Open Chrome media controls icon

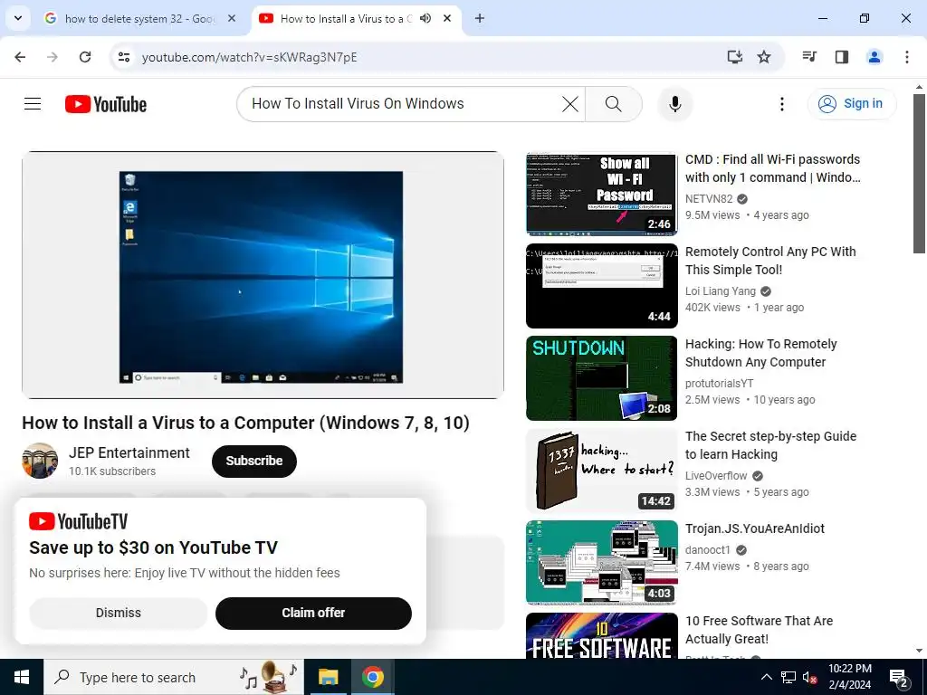tap(809, 57)
